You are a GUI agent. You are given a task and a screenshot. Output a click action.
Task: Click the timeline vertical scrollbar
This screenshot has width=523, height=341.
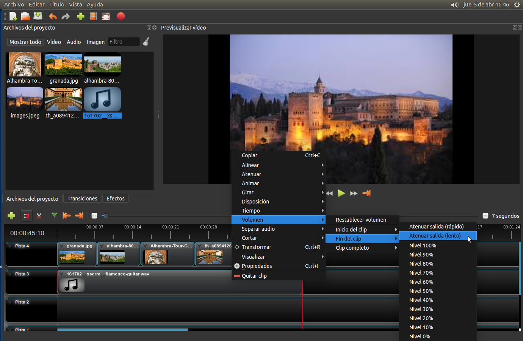520,268
